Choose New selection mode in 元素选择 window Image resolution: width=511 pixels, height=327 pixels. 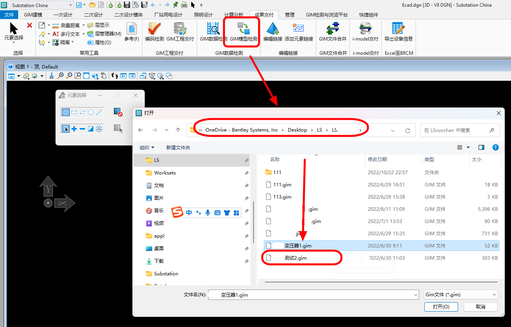tap(66, 129)
